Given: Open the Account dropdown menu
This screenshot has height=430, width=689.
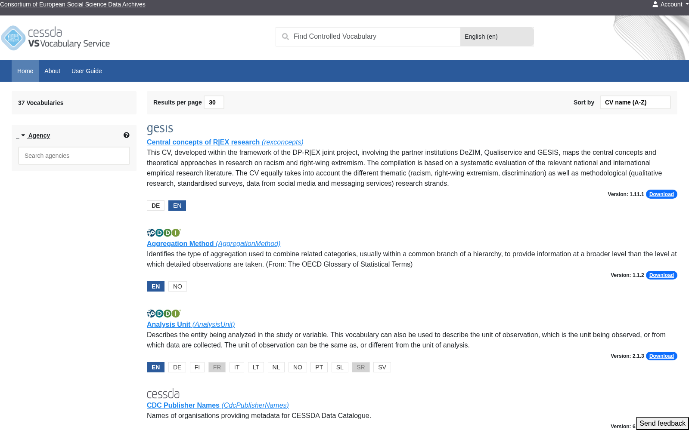Looking at the screenshot, I should pyautogui.click(x=670, y=4).
